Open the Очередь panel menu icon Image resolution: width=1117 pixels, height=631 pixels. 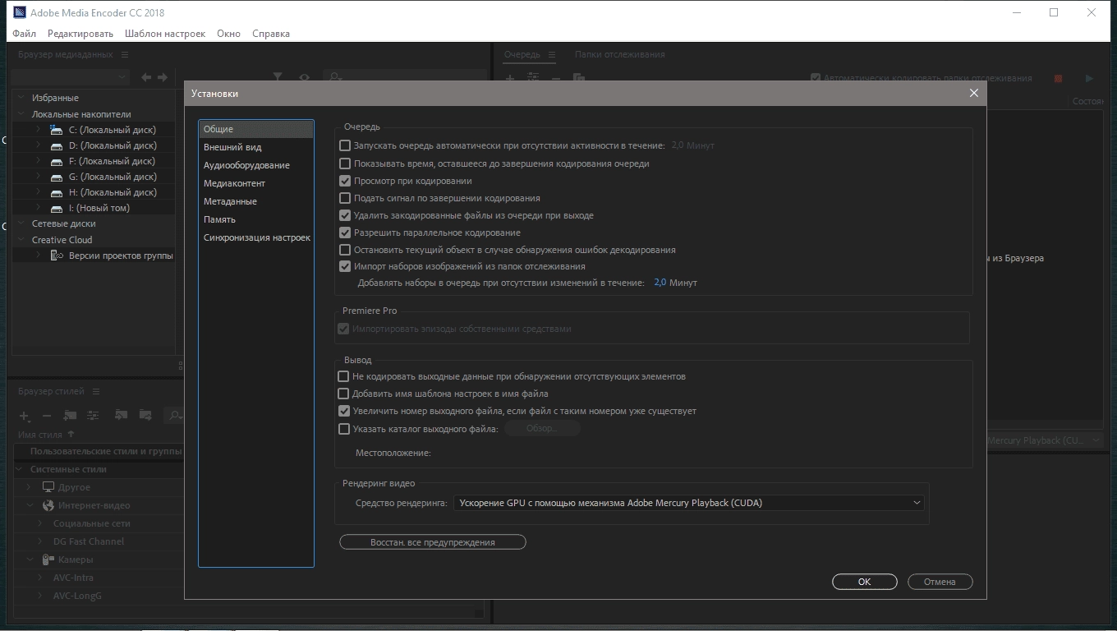coord(550,54)
